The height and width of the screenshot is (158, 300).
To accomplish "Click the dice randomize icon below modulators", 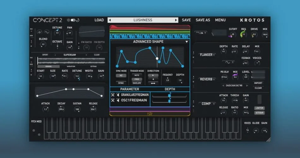I will pos(150,114).
